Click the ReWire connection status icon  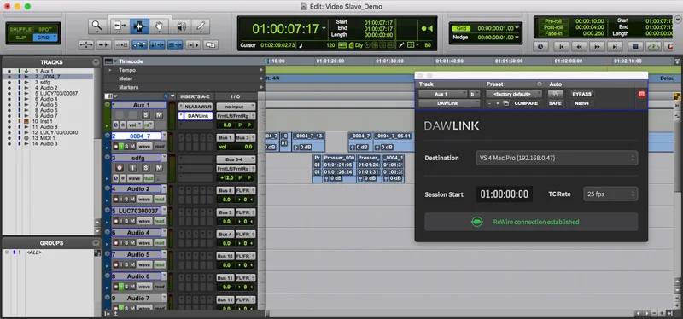[x=476, y=222]
